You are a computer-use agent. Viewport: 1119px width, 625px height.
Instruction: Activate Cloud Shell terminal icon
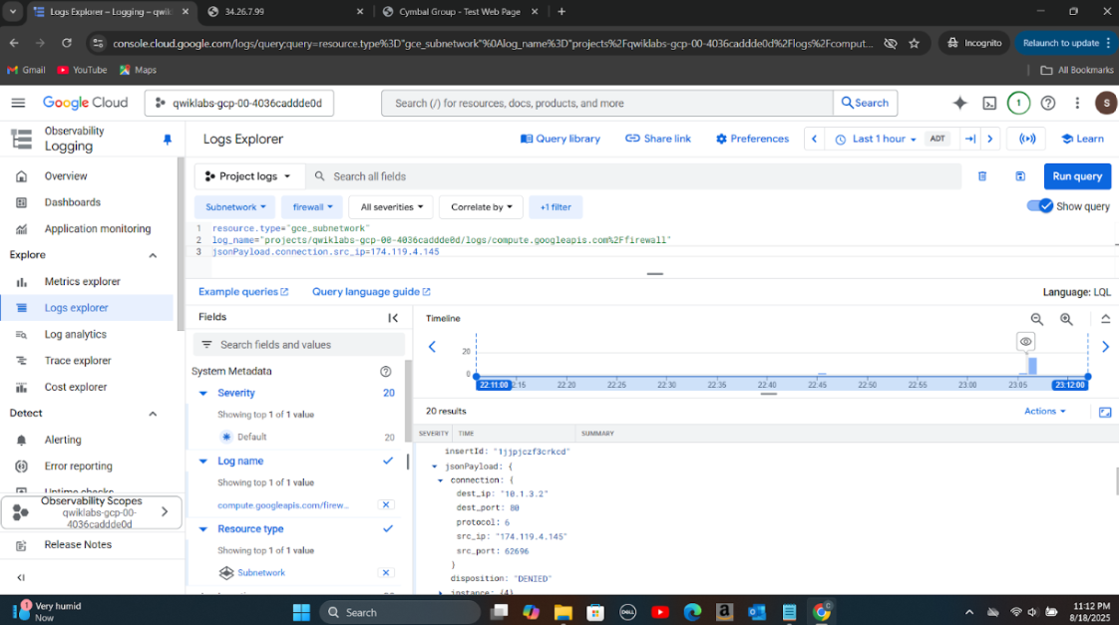click(989, 103)
